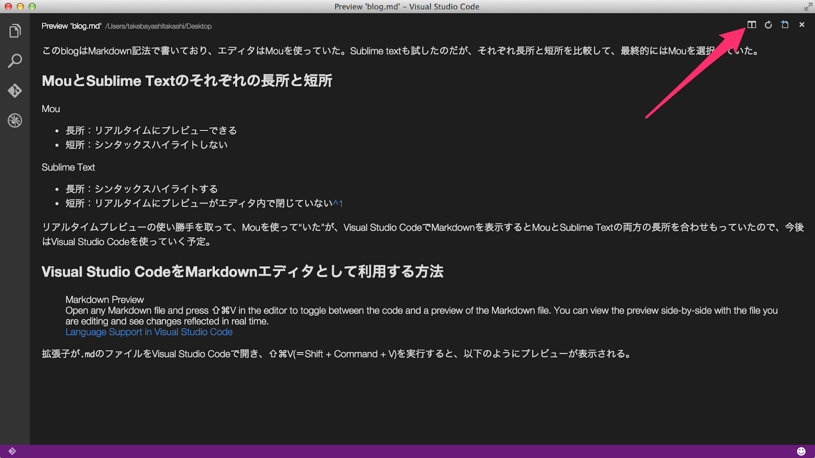Click the Markdown Preview blockquote title text
Viewport: 815px width, 458px height.
[x=105, y=300]
